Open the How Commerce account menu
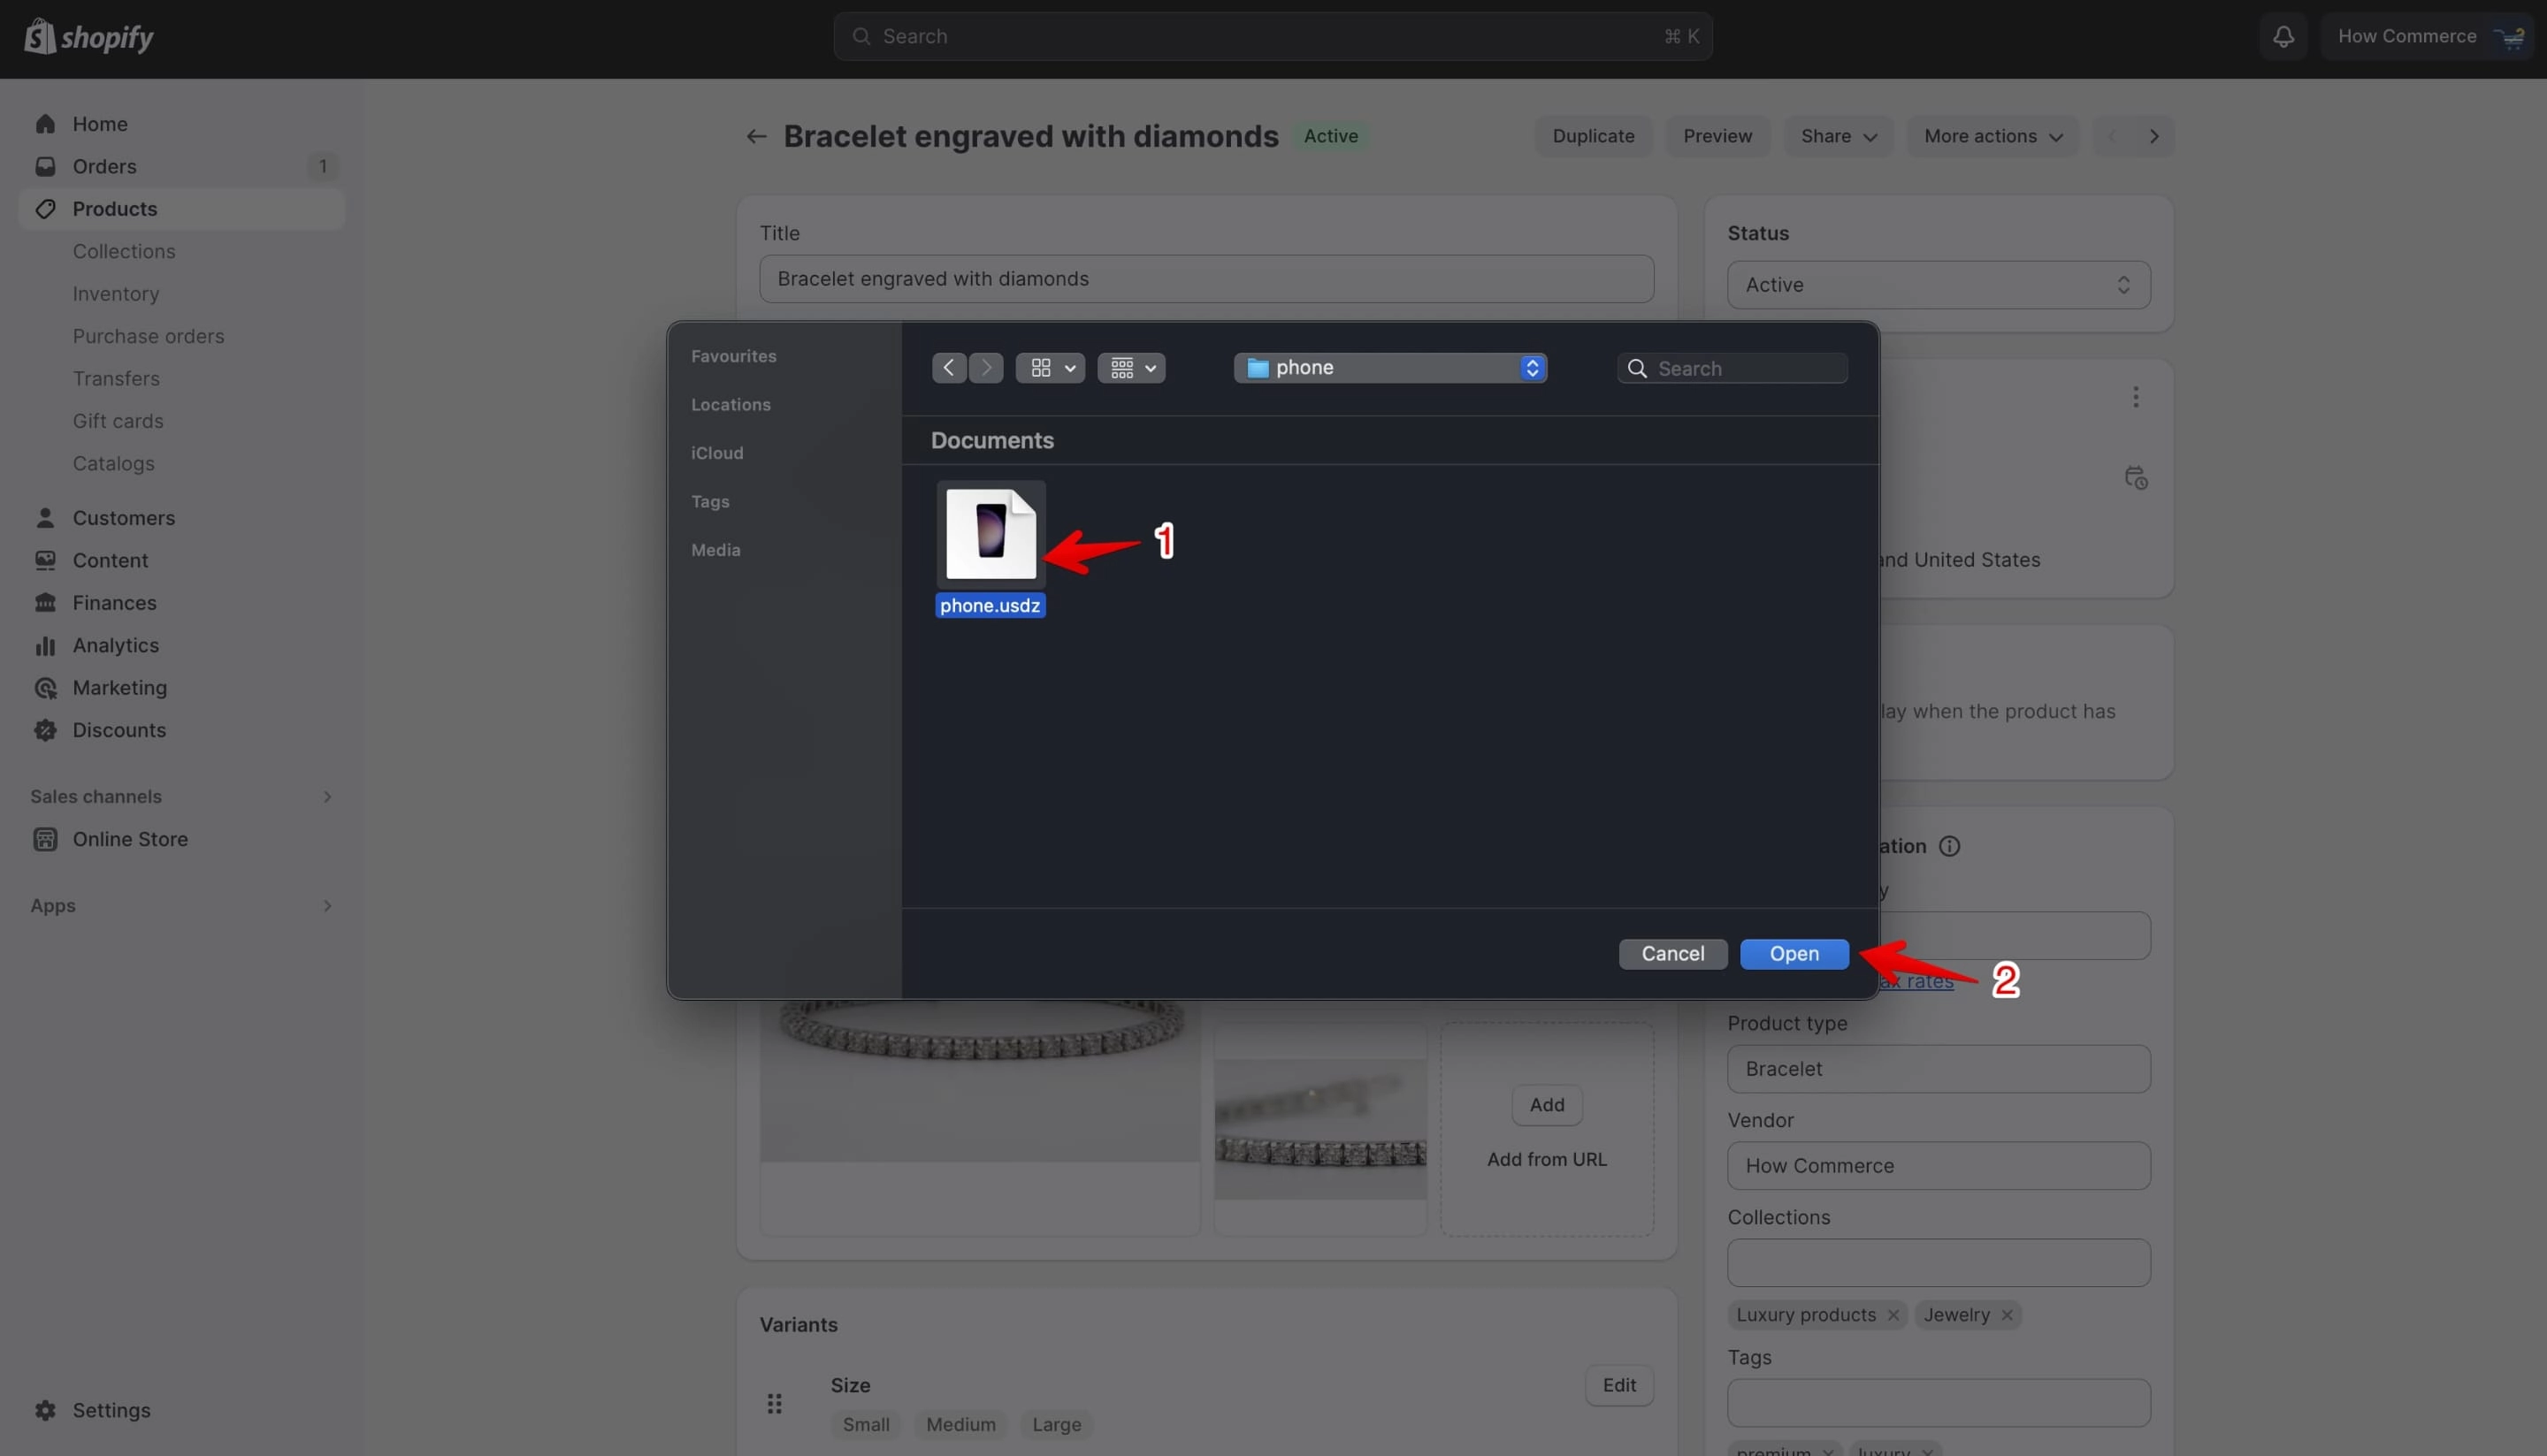This screenshot has width=2547, height=1456. pyautogui.click(x=2427, y=37)
